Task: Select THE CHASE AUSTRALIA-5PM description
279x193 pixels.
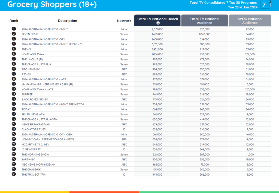Action: click(x=40, y=119)
